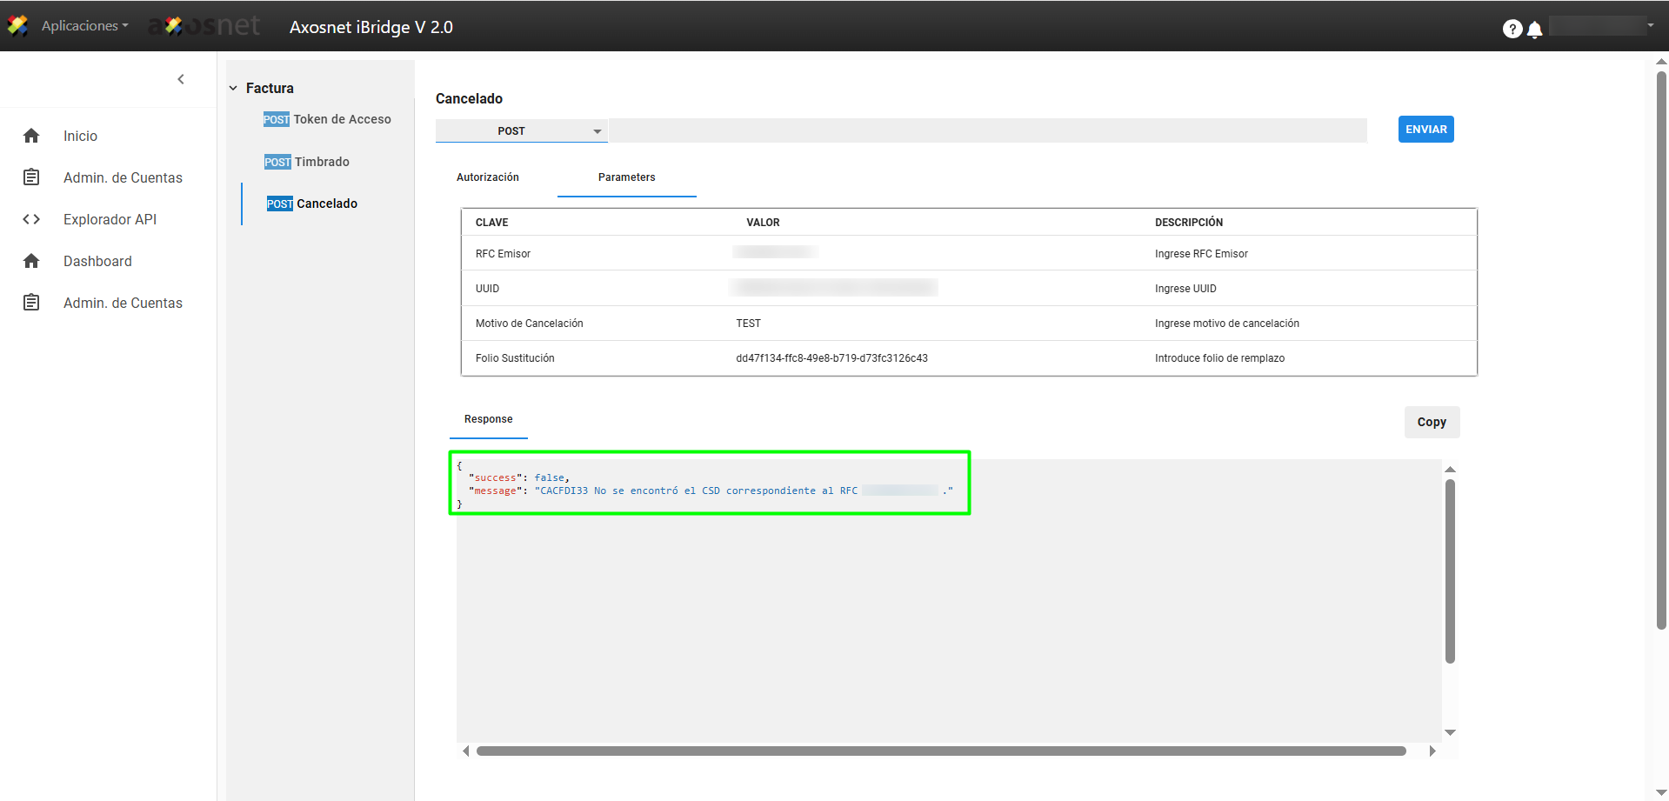Switch to the Autorización tab
This screenshot has width=1669, height=801.
pos(487,177)
